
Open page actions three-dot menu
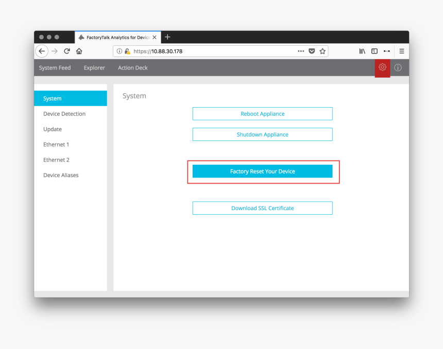pyautogui.click(x=301, y=51)
